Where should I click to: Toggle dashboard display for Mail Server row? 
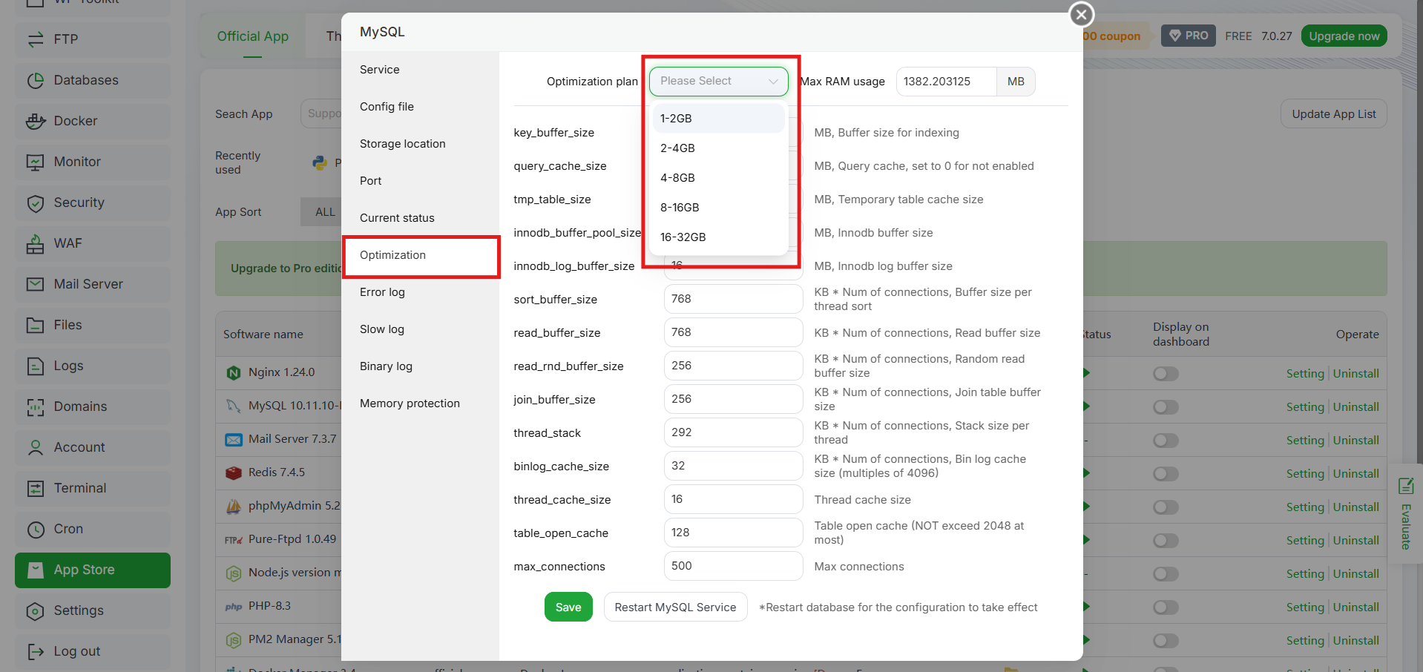[1166, 441]
